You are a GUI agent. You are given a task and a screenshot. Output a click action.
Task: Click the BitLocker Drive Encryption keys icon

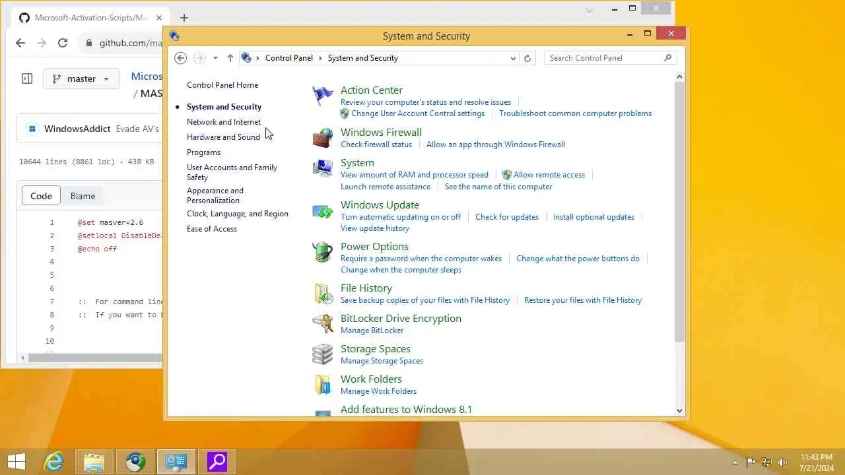(323, 324)
